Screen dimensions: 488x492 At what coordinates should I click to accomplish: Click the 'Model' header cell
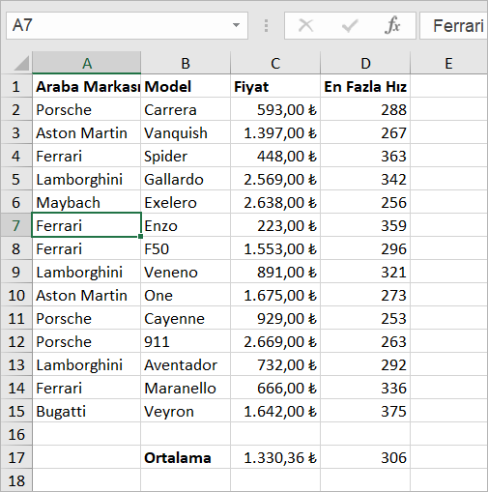186,86
